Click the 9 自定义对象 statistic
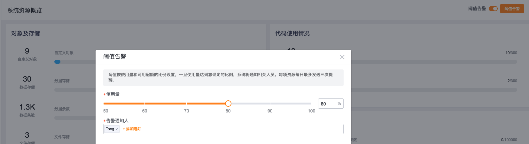529x144 pixels. [27, 54]
